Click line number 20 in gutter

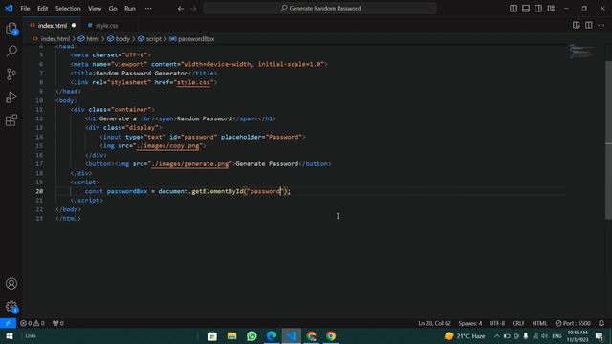[x=39, y=191]
